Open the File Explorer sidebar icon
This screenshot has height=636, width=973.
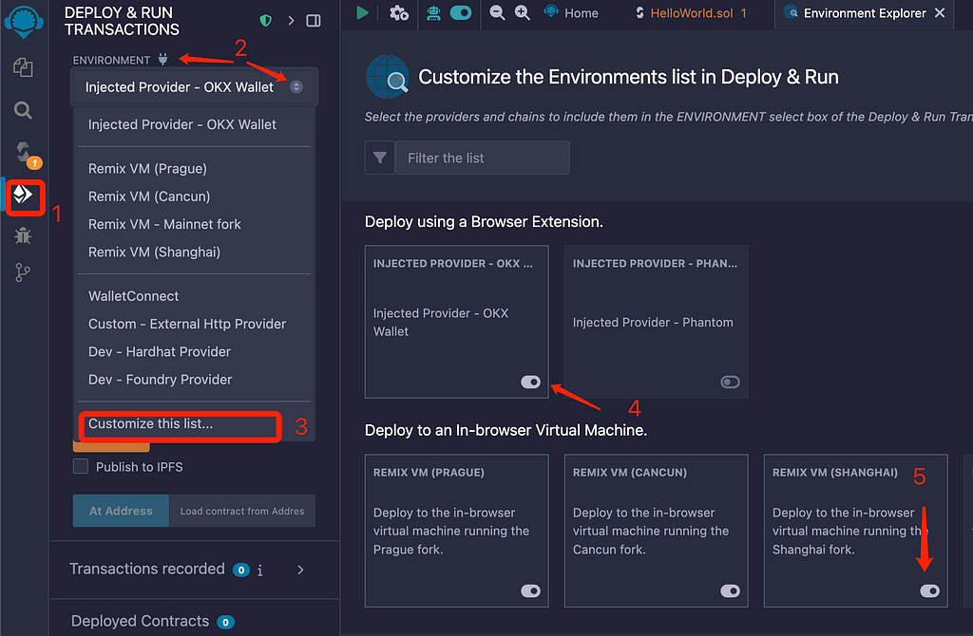(23, 67)
